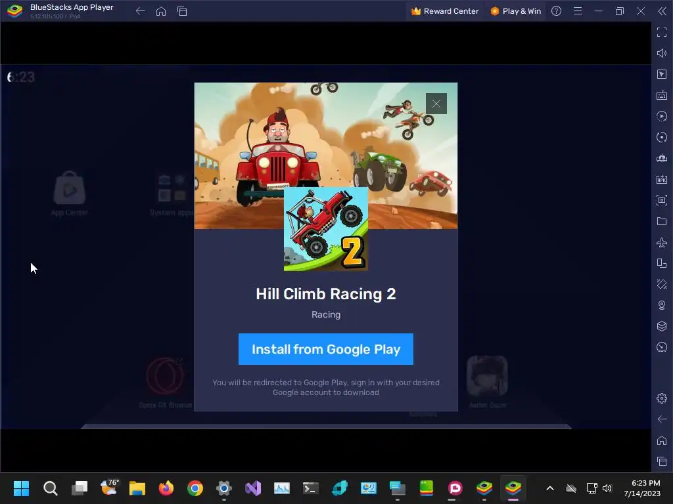Open macro recorder icon in sidebar
This screenshot has width=673, height=504.
tap(662, 137)
